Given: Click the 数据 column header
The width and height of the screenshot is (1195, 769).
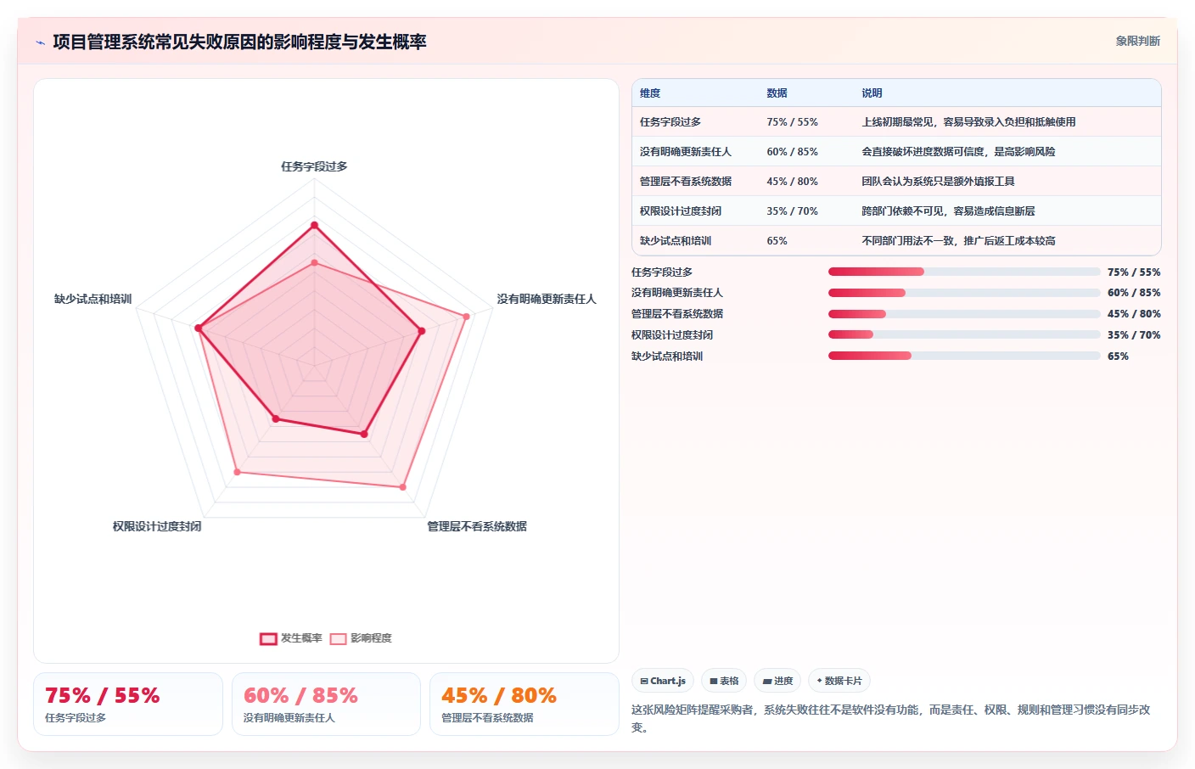Looking at the screenshot, I should point(777,93).
